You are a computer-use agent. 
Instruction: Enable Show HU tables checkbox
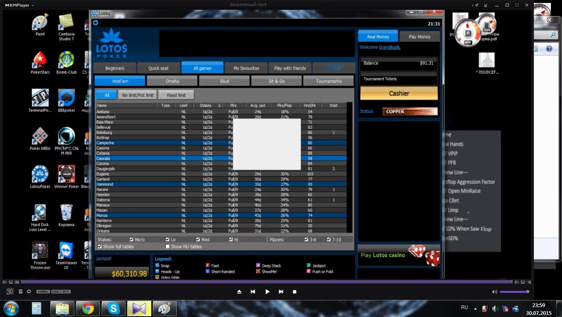pyautogui.click(x=167, y=246)
